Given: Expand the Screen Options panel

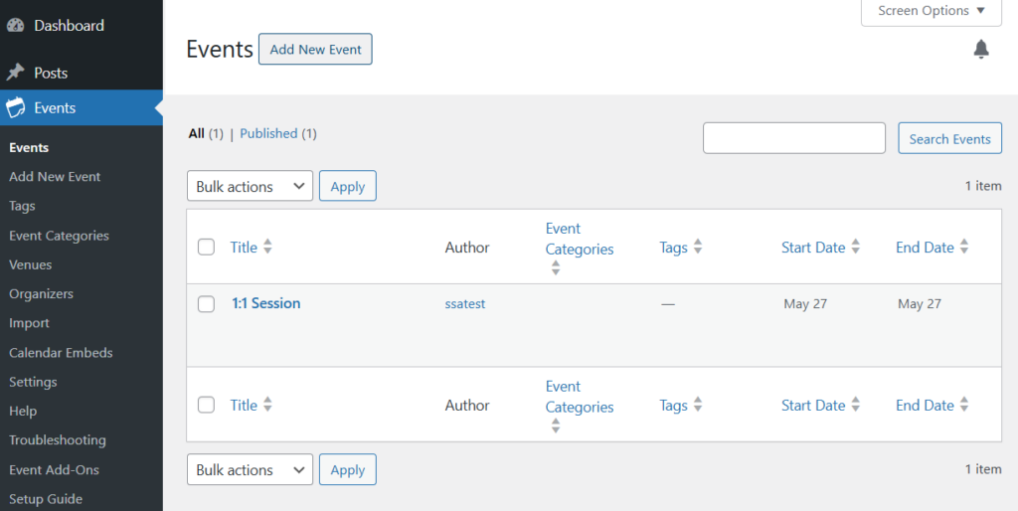Looking at the screenshot, I should point(931,11).
